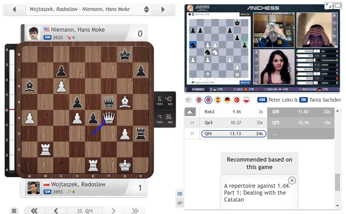This screenshot has width=346, height=214.
Task: Click the current move label 35. Qf4
Action: click(85, 211)
